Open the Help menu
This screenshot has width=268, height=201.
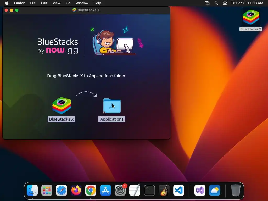(x=97, y=3)
